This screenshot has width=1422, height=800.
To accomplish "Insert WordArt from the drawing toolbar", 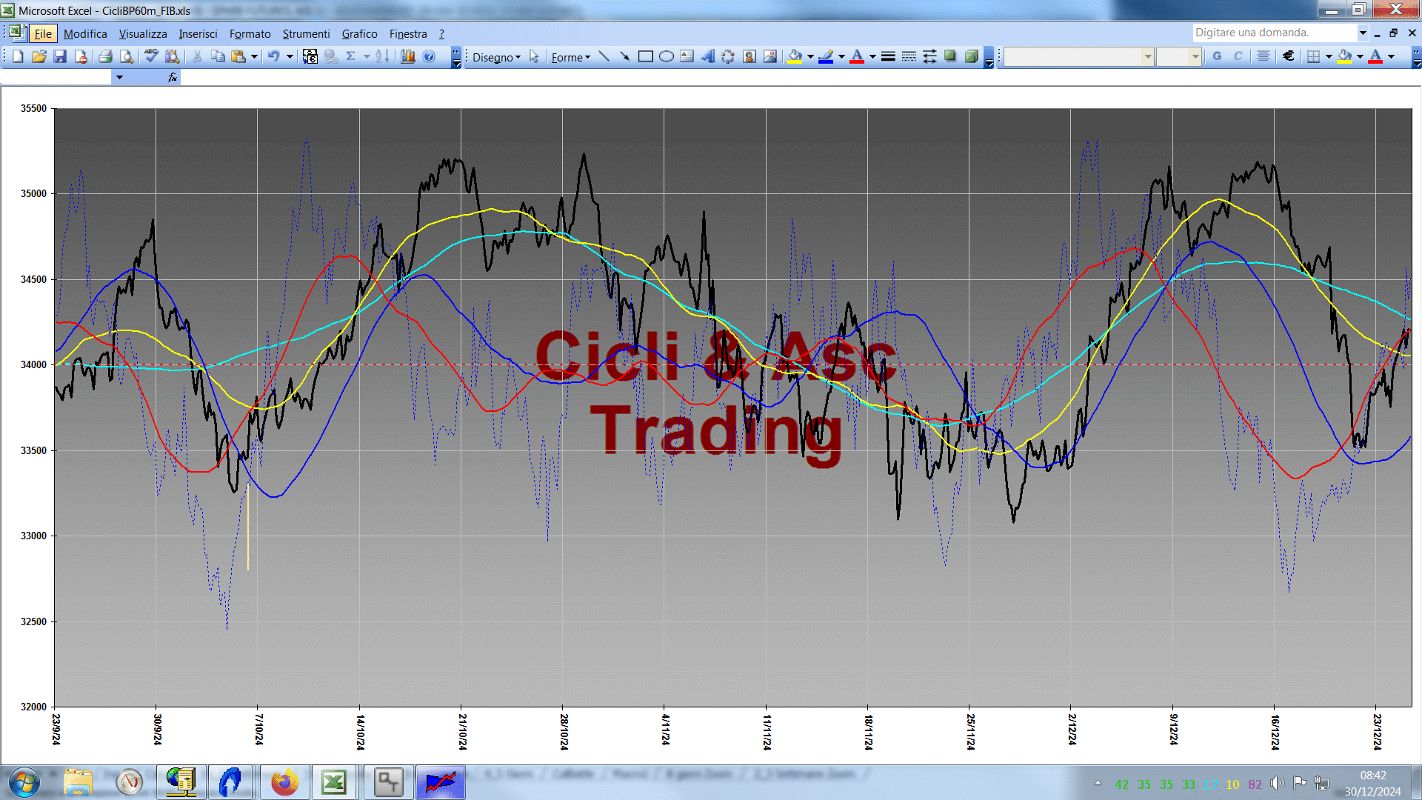I will point(708,56).
